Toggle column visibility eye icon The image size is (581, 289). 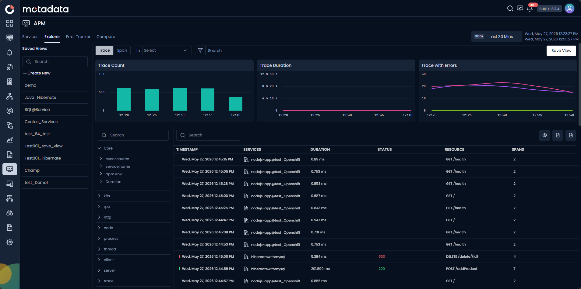coord(544,135)
